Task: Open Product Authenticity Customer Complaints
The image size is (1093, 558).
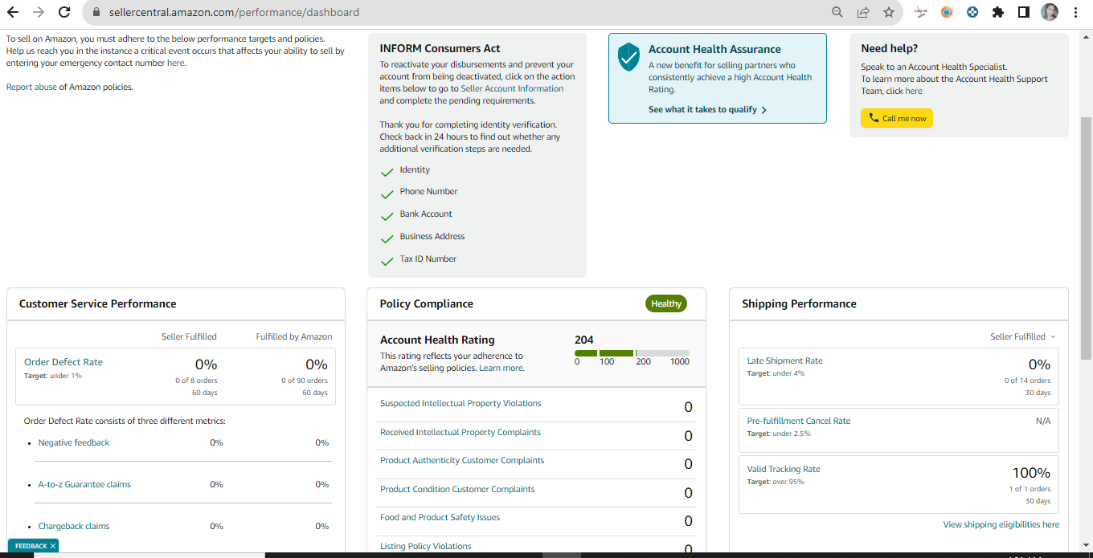Action: [462, 461]
